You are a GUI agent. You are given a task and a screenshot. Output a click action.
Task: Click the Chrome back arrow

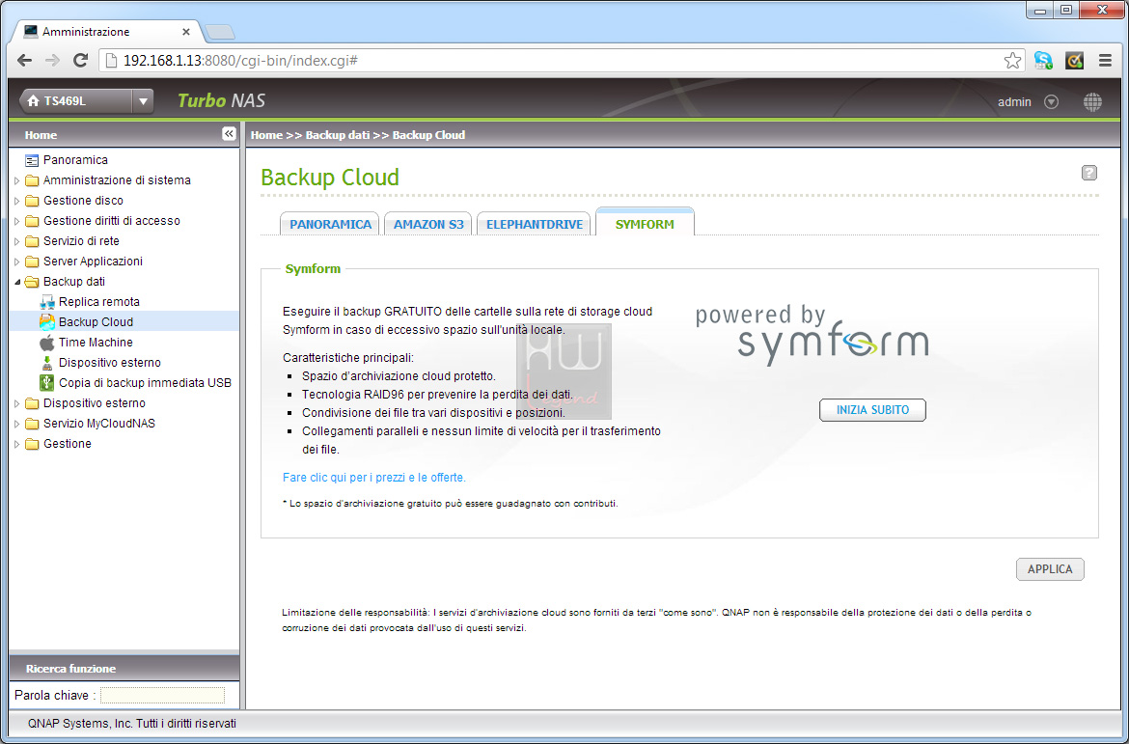(x=24, y=61)
